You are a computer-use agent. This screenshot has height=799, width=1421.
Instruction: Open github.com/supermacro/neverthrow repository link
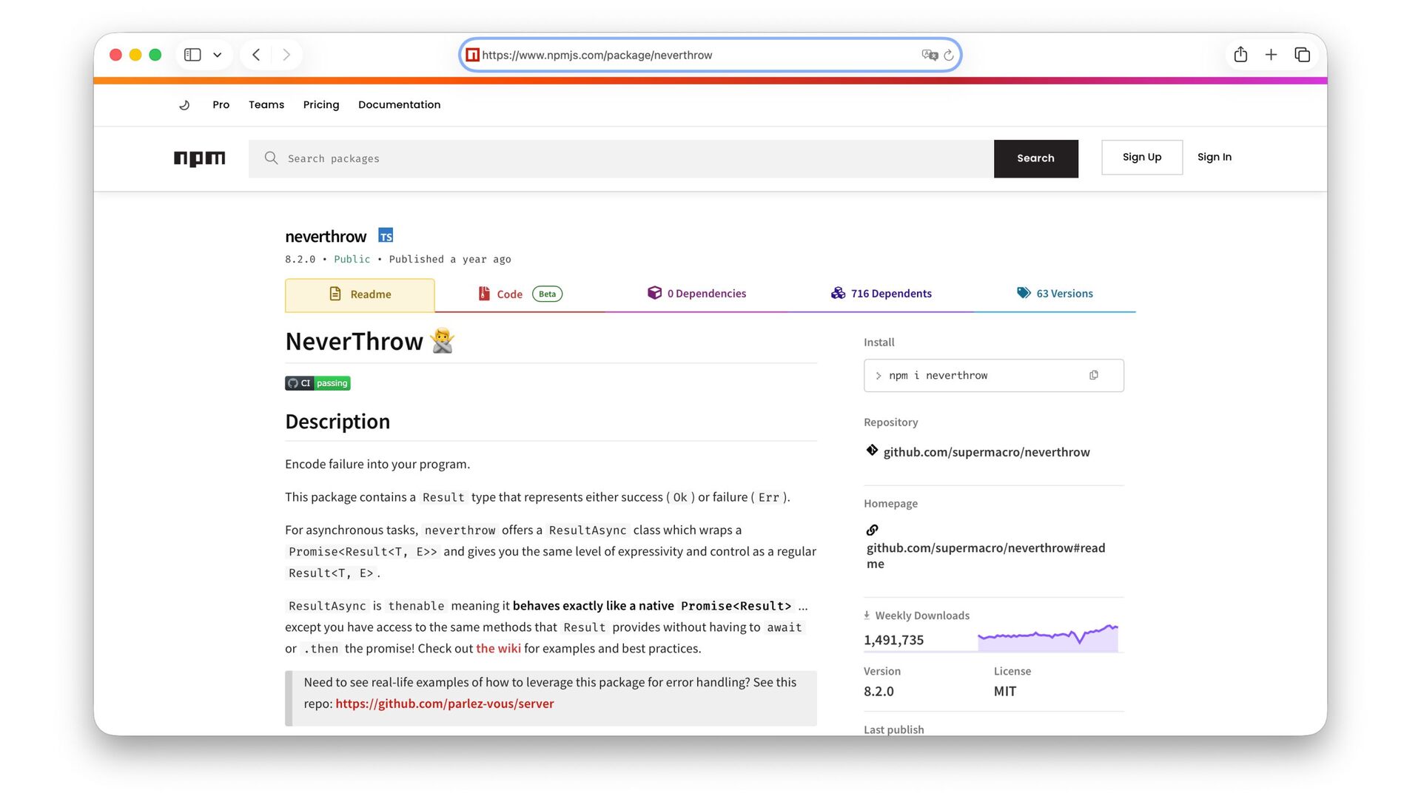[986, 452]
